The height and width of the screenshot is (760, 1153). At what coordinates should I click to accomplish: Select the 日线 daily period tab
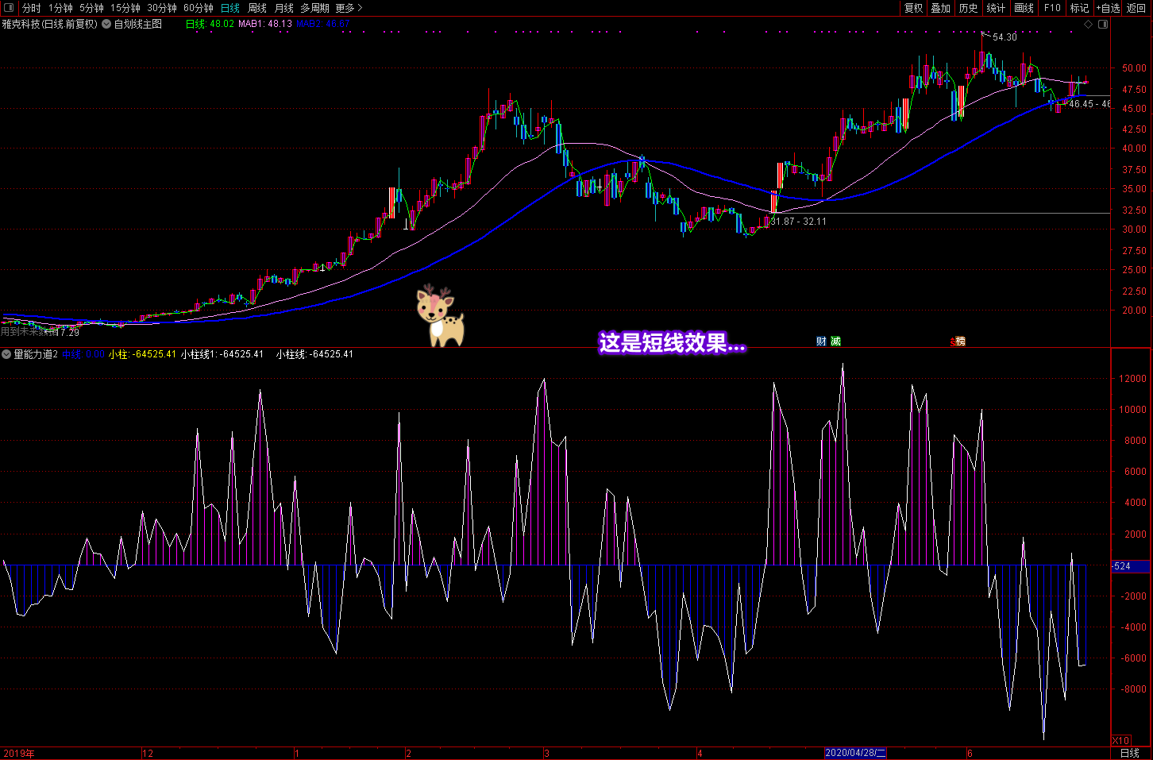pyautogui.click(x=229, y=8)
